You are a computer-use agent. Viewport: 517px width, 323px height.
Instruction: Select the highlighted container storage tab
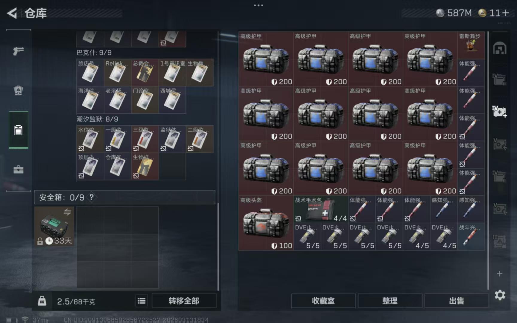19,130
